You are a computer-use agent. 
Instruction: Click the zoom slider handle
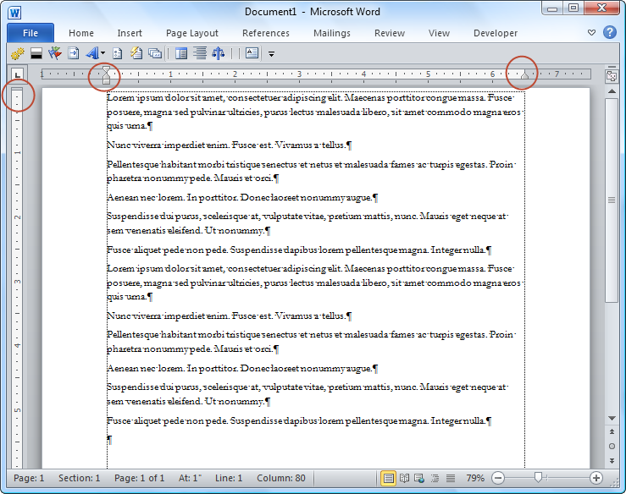pos(538,477)
